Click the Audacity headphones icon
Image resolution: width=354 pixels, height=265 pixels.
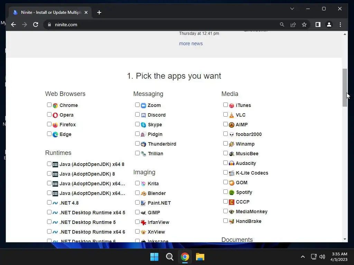pos(232,163)
